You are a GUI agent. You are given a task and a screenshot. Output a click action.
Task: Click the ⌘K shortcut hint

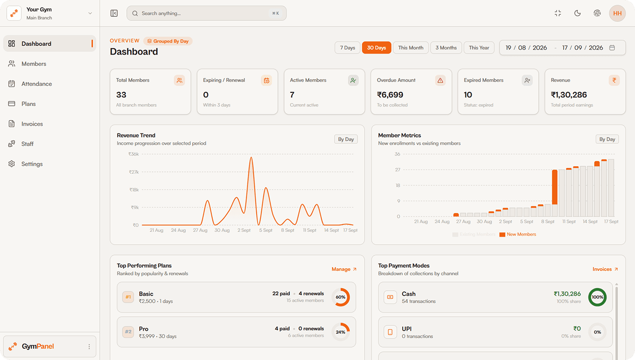[x=275, y=13]
